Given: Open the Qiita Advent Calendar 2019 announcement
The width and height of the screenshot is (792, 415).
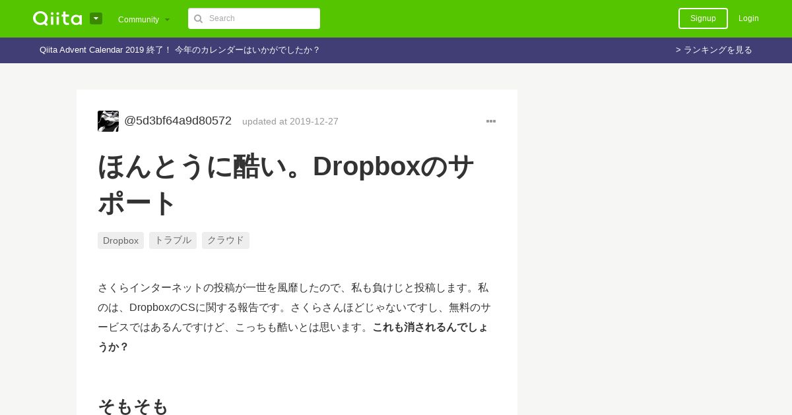Looking at the screenshot, I should click(180, 50).
